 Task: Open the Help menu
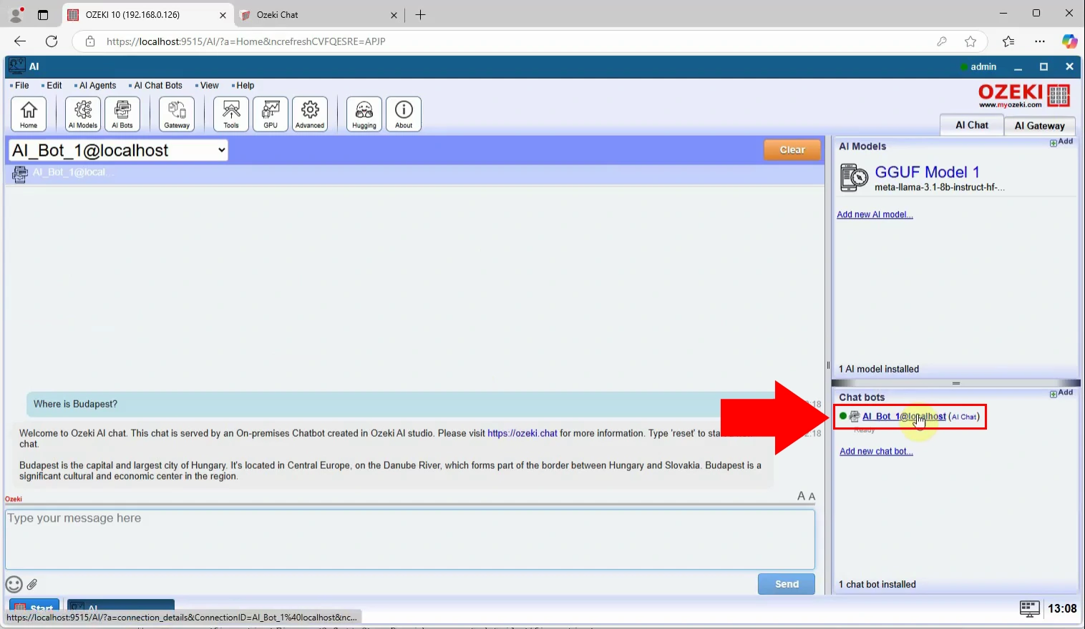[245, 85]
